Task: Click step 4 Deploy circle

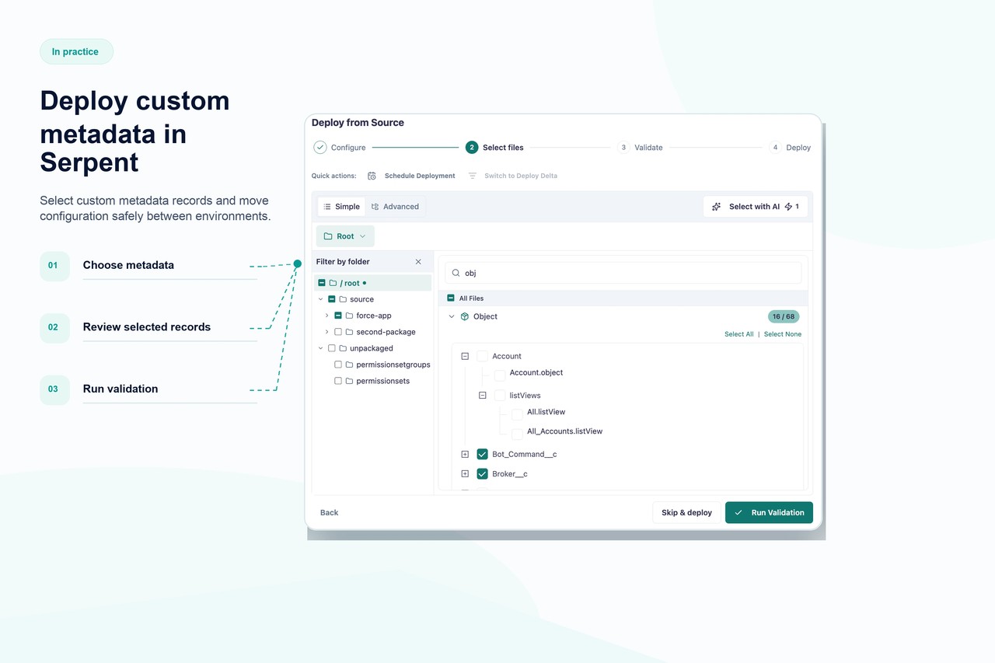Action: click(x=775, y=148)
